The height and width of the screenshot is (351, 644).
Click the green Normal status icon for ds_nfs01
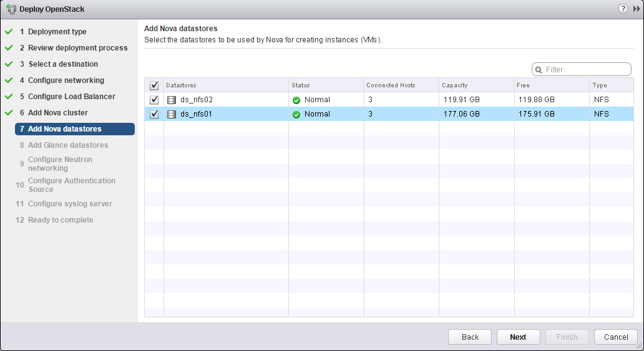296,114
